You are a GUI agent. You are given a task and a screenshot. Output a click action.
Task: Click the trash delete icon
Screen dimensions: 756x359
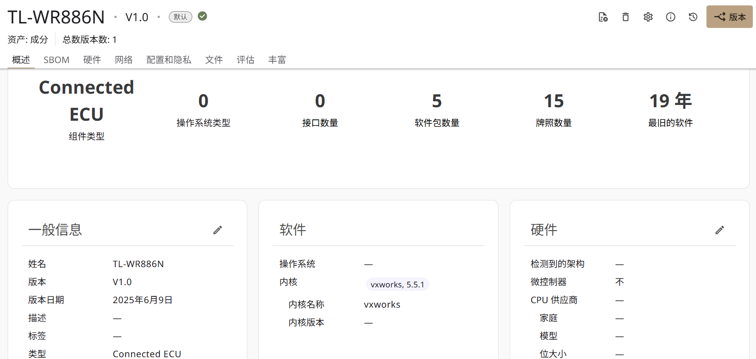pos(625,17)
